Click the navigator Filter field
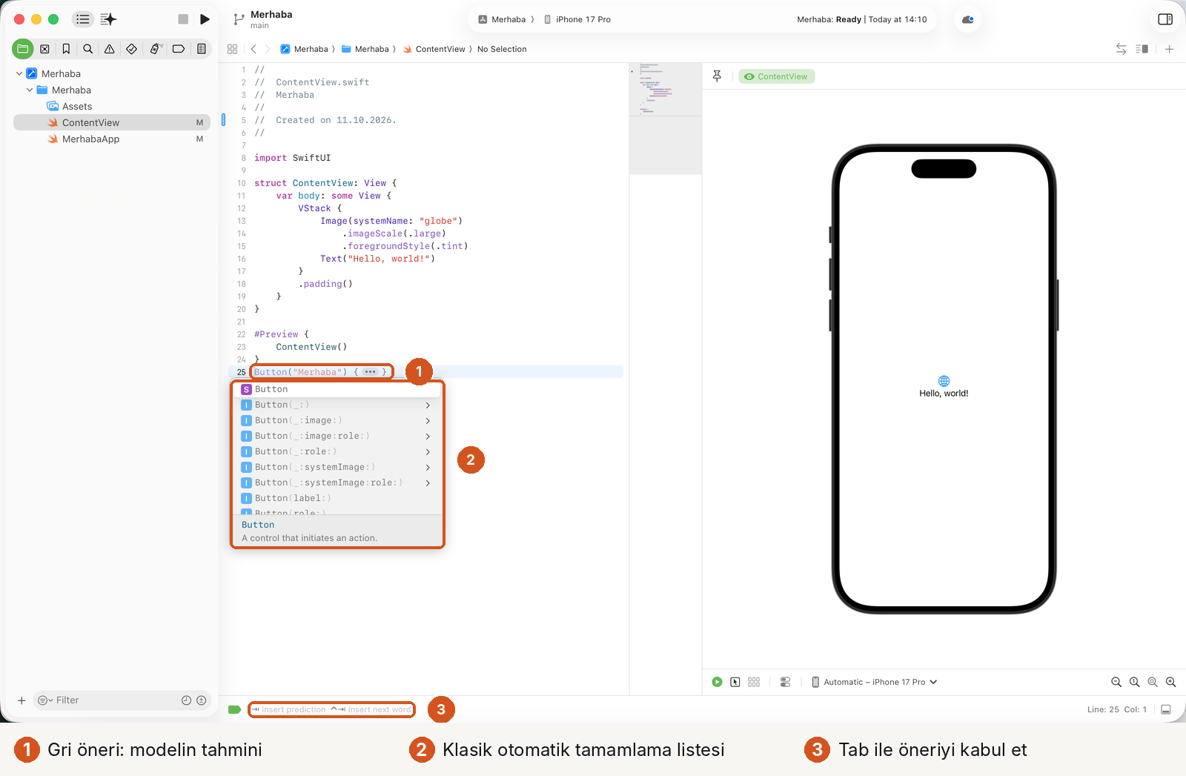This screenshot has width=1186, height=776. [x=122, y=700]
